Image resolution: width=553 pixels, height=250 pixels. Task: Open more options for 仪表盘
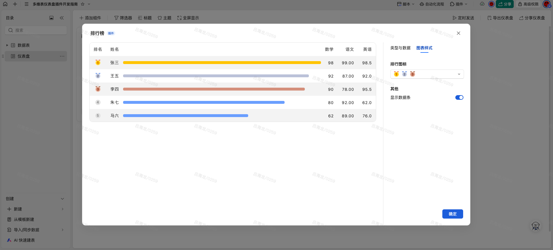[x=62, y=56]
